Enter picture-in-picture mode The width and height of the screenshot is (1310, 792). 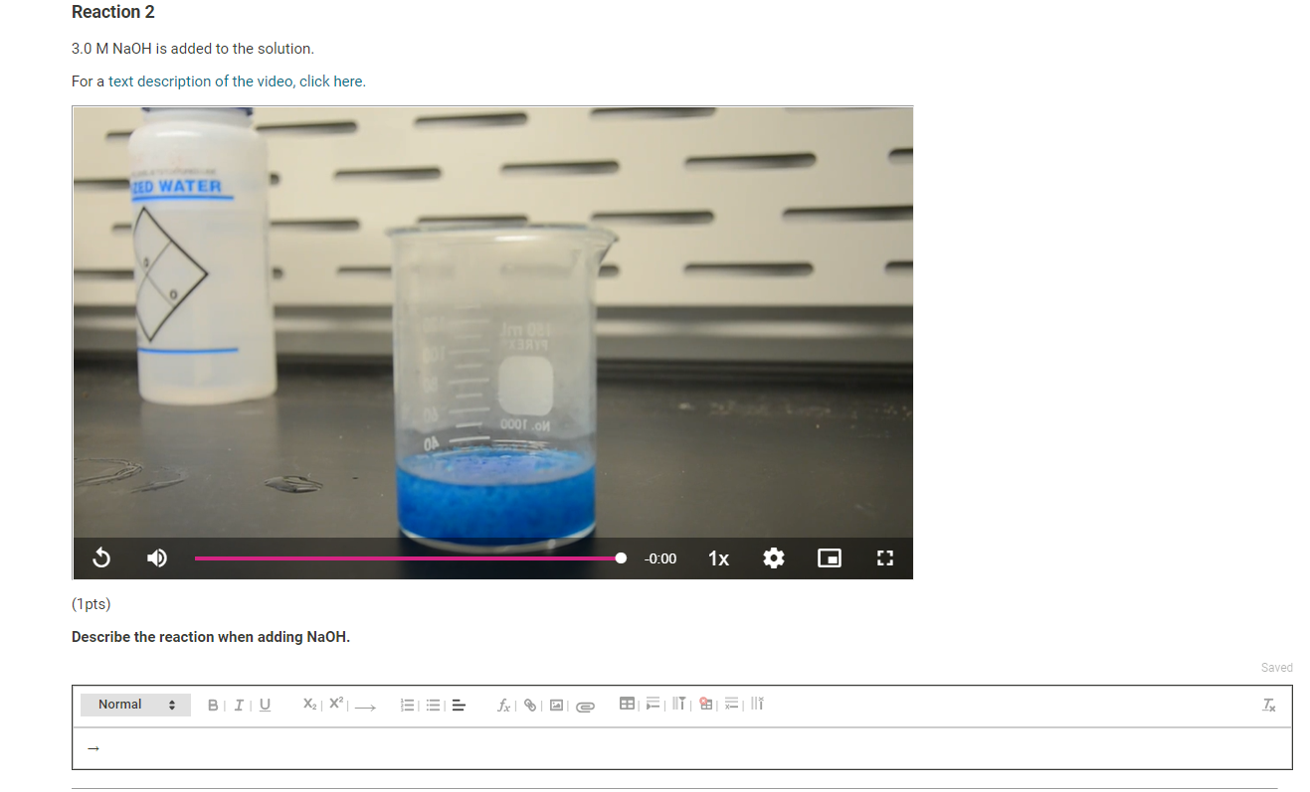point(830,557)
